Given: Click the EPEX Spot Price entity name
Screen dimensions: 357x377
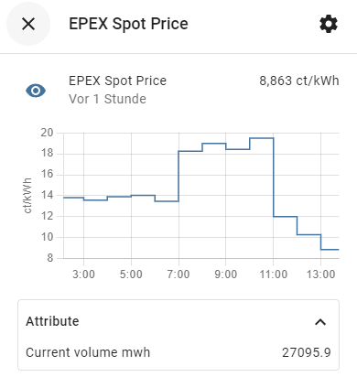Looking at the screenshot, I should pyautogui.click(x=117, y=81).
